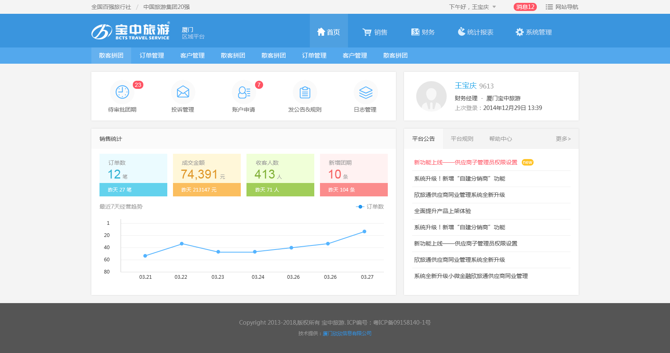
Task: Click the yellow new badge
Action: (x=527, y=162)
